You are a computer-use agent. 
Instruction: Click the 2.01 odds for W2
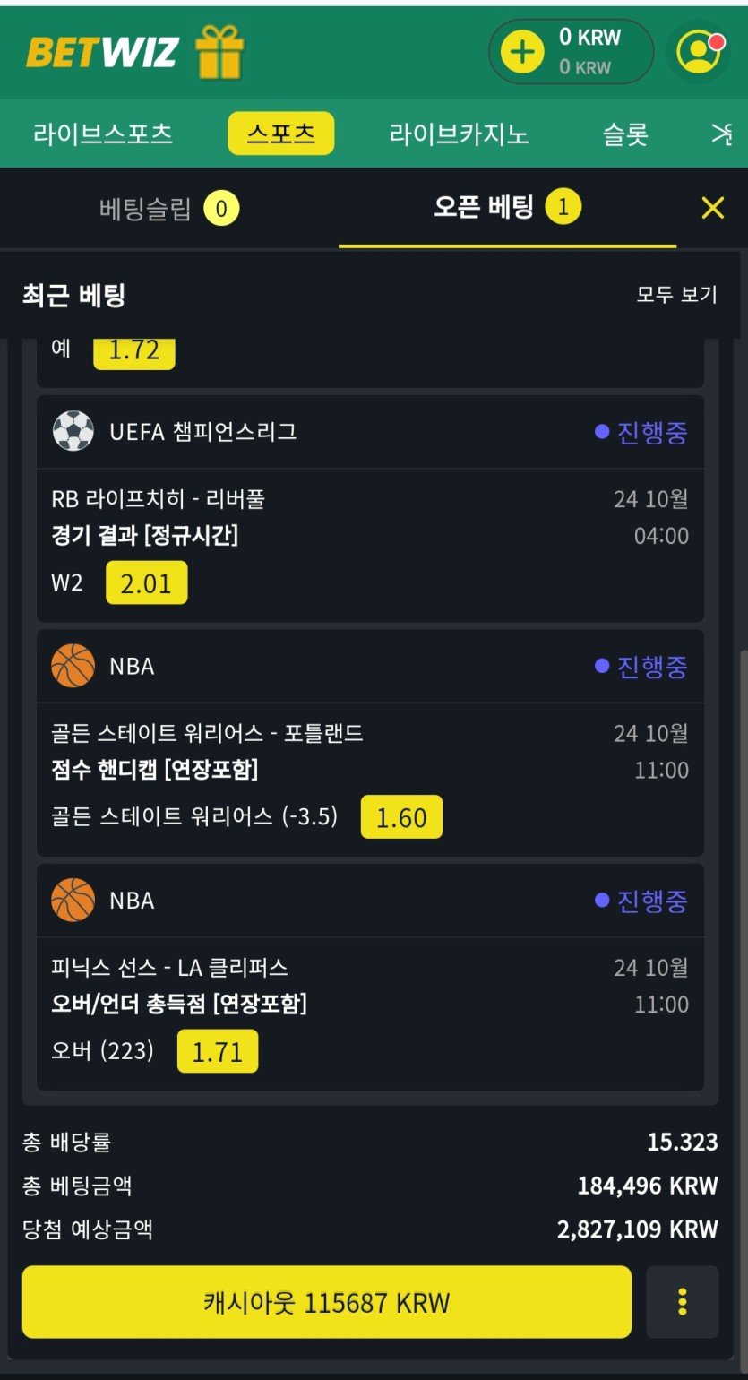pyautogui.click(x=146, y=583)
